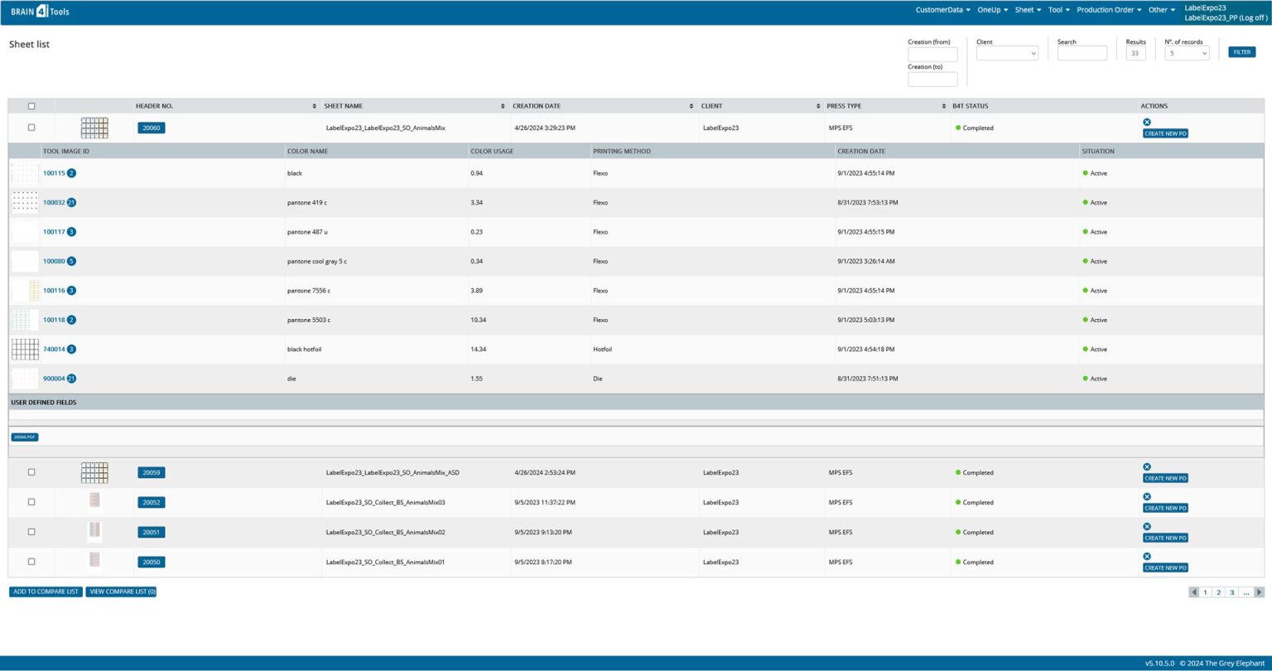Check the box for sheet 20050

click(x=31, y=562)
